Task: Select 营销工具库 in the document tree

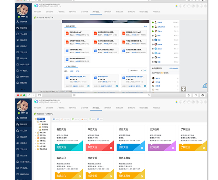Action: (x=43, y=149)
